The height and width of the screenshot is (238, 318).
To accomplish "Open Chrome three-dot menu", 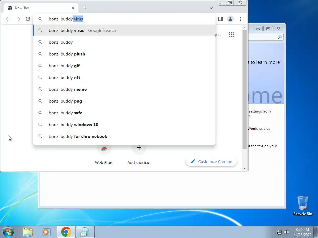I will [241, 19].
